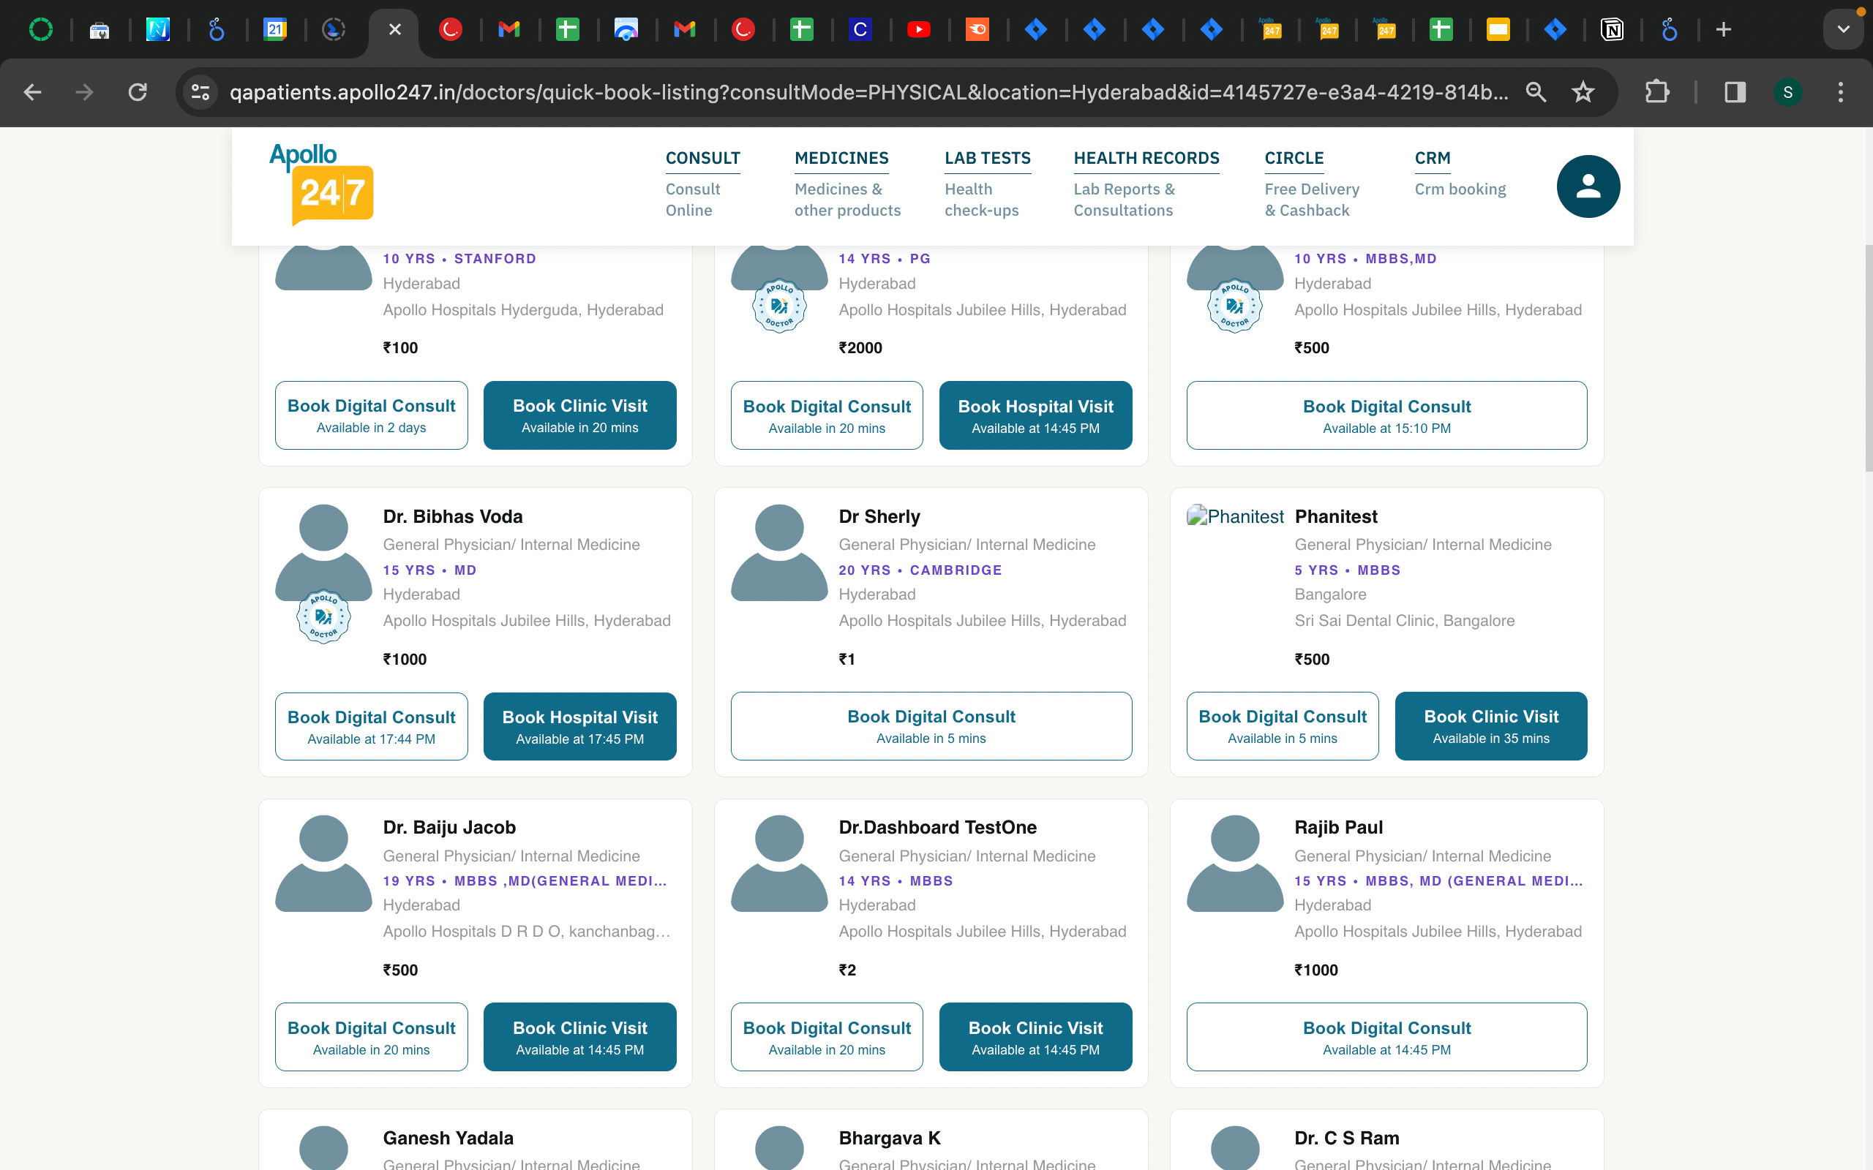The height and width of the screenshot is (1170, 1873).
Task: Click the zoom magnifier icon in address bar
Action: (x=1536, y=92)
